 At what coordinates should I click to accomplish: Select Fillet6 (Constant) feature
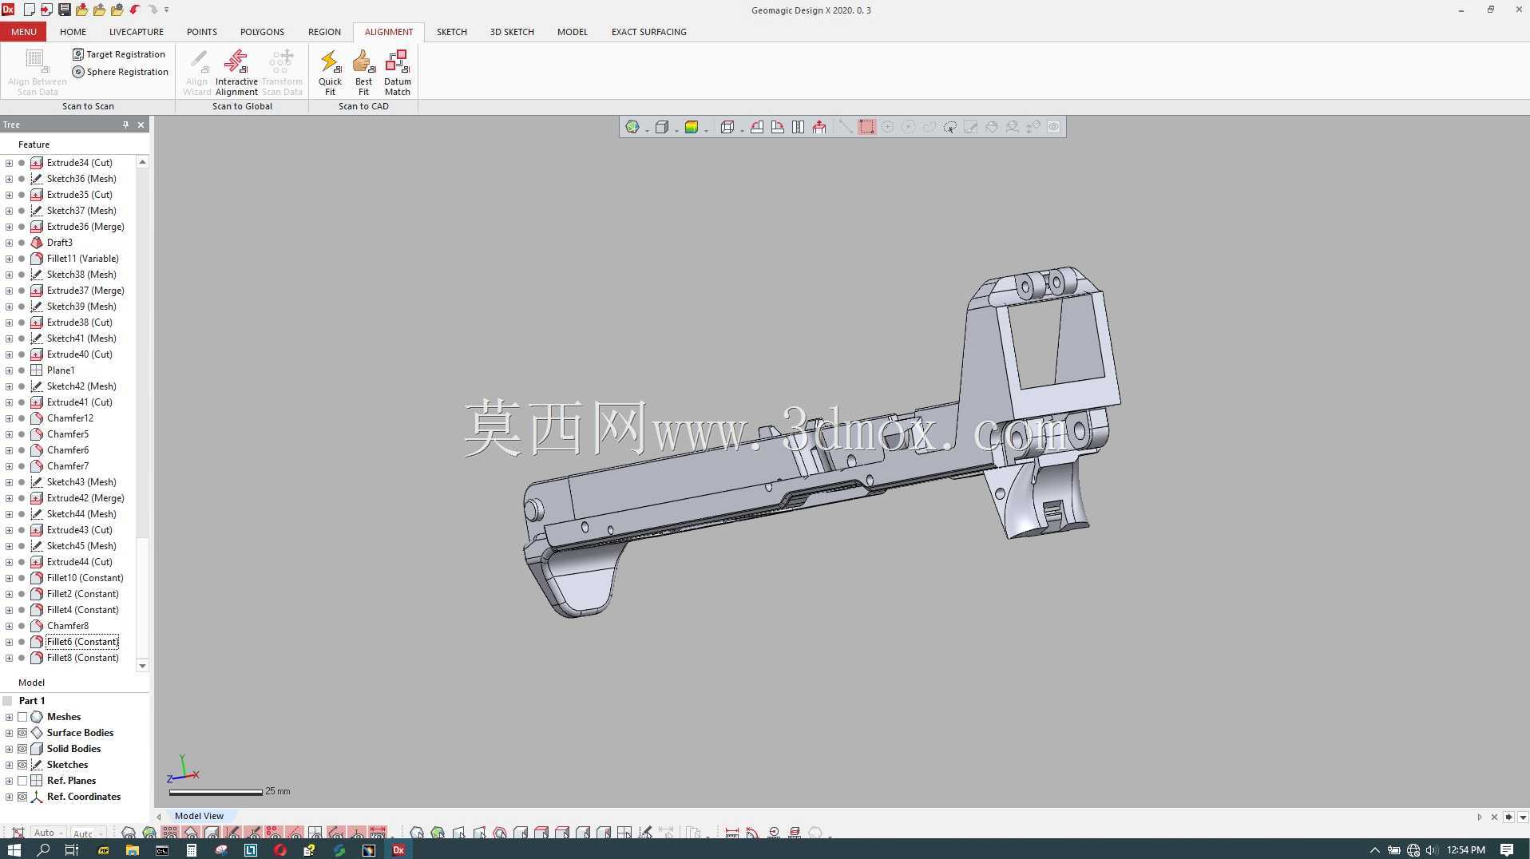[x=82, y=642]
